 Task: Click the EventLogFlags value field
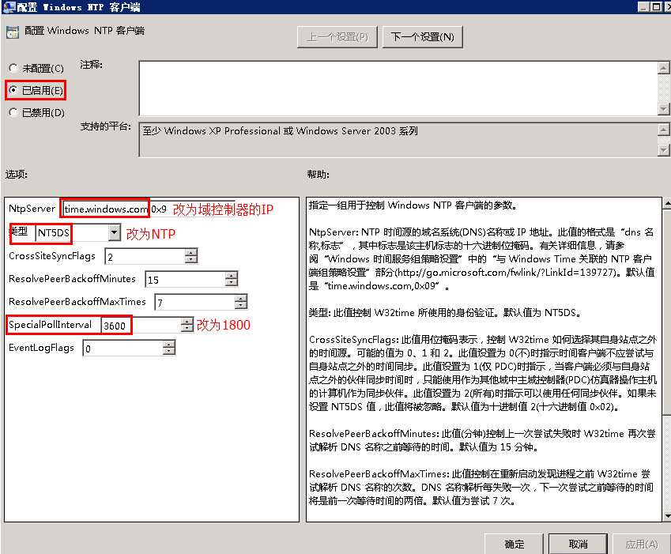pyautogui.click(x=123, y=349)
